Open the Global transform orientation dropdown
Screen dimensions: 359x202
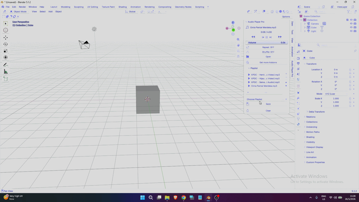click(x=132, y=12)
